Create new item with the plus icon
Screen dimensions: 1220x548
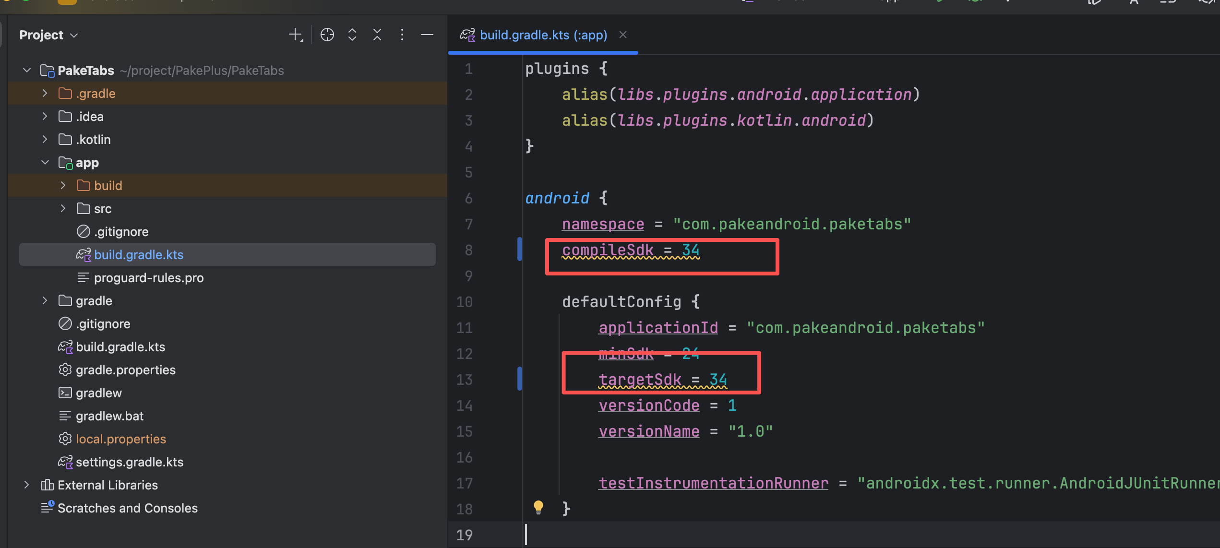295,34
